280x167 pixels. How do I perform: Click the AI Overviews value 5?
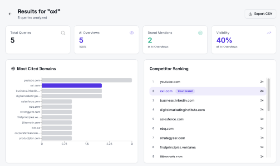(81, 40)
